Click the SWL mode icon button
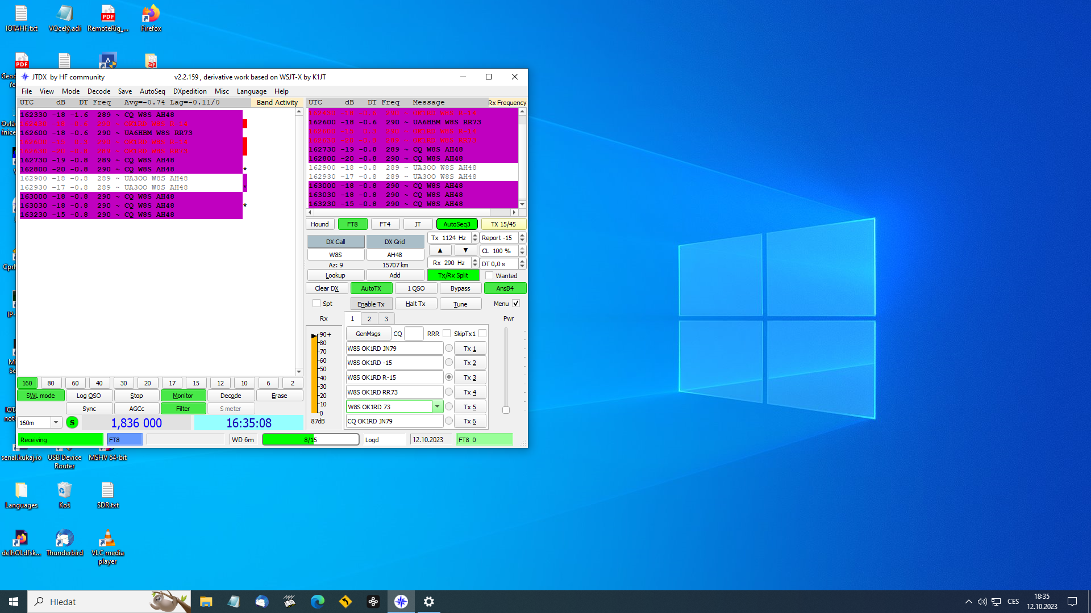 point(41,395)
